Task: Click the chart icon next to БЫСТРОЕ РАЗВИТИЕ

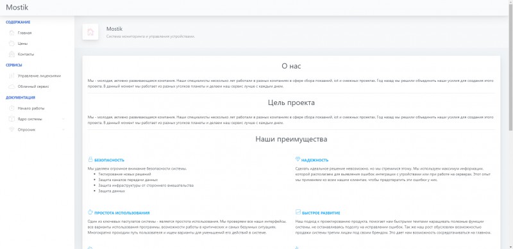Action: click(298, 212)
